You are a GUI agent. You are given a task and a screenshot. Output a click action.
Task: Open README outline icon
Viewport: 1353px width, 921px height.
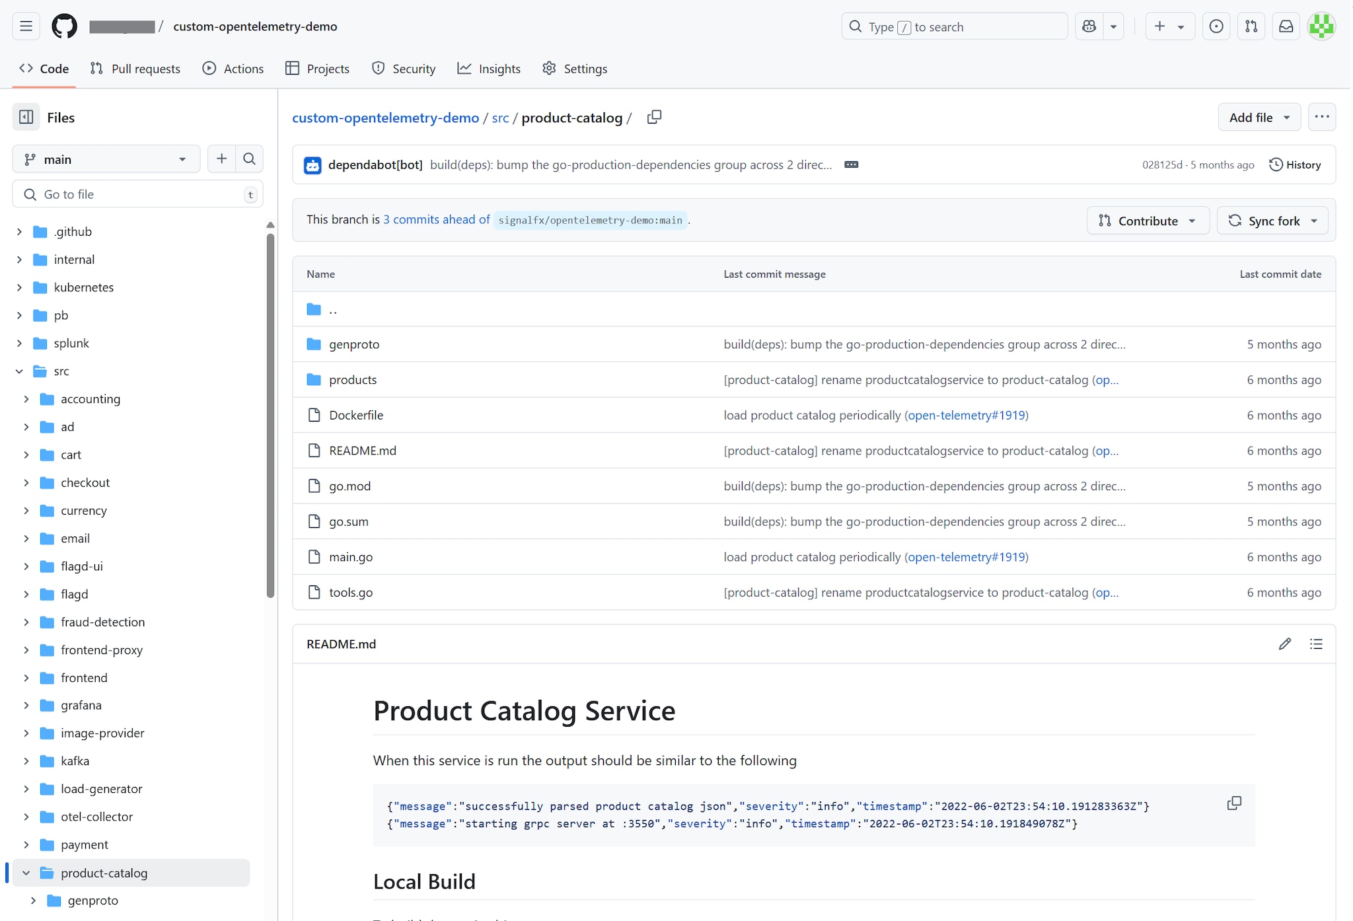[1316, 644]
